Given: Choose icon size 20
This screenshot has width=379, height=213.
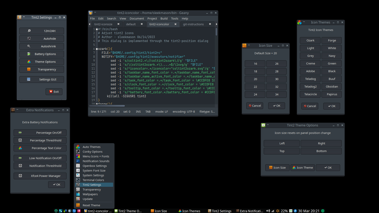Looking at the screenshot, I should (x=255, y=79).
